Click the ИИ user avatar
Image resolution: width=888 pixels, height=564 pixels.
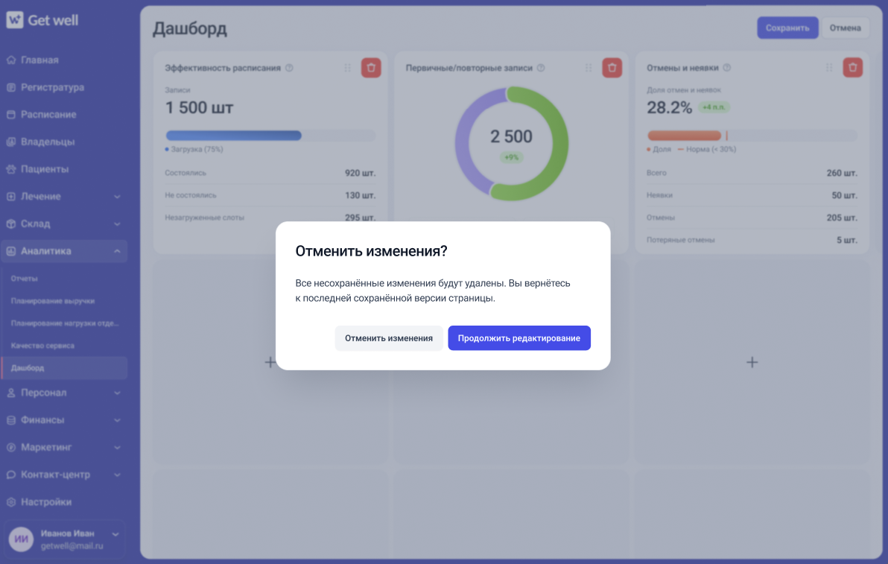tap(22, 539)
